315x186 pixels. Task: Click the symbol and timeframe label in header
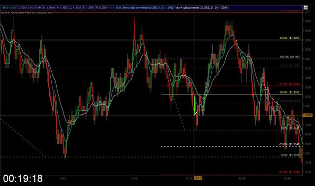pyautogui.click(x=9, y=8)
